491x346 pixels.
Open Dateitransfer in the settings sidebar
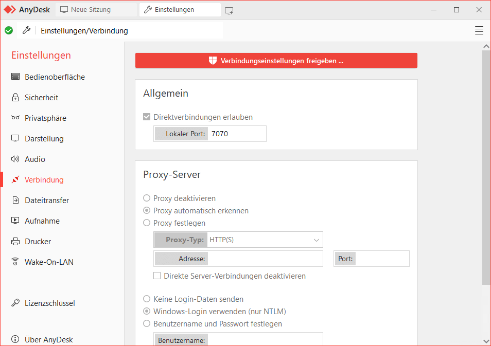click(46, 201)
